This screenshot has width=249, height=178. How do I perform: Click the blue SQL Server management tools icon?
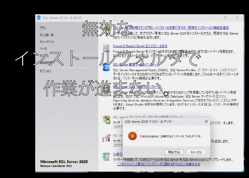(x=106, y=67)
